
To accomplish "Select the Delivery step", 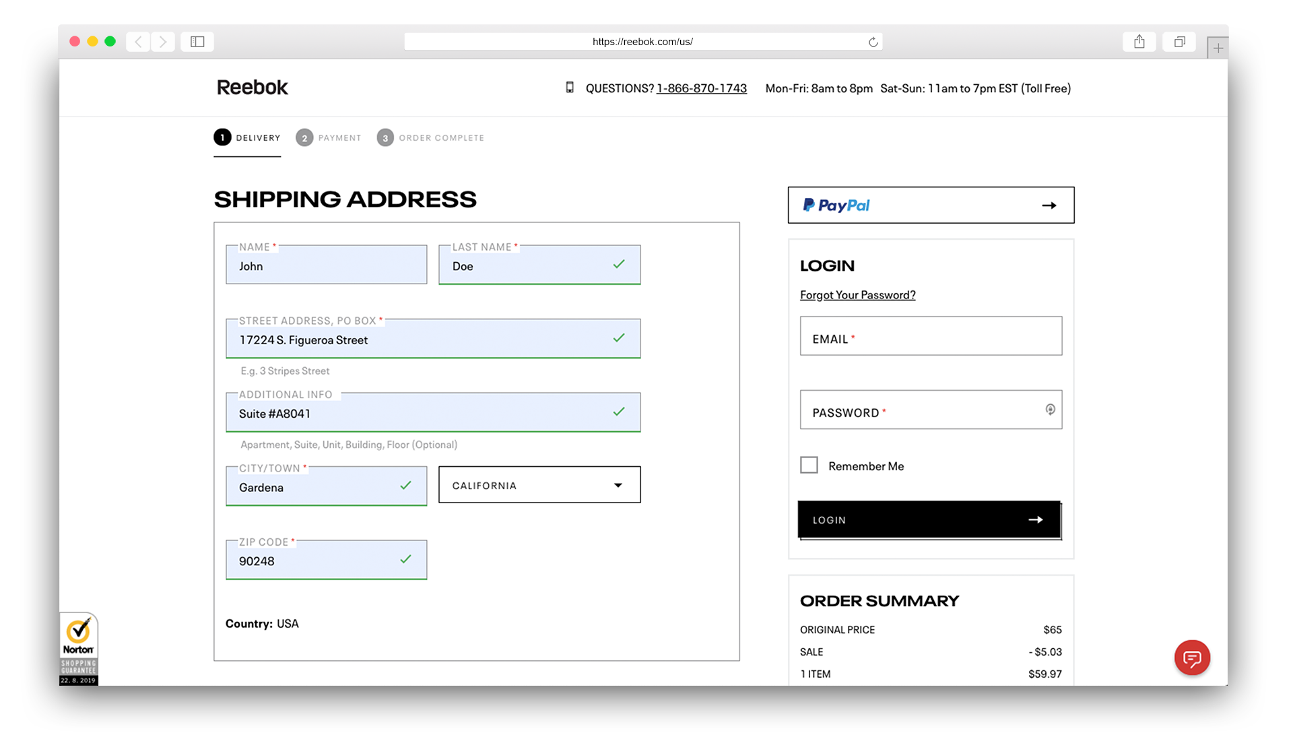I will click(246, 137).
